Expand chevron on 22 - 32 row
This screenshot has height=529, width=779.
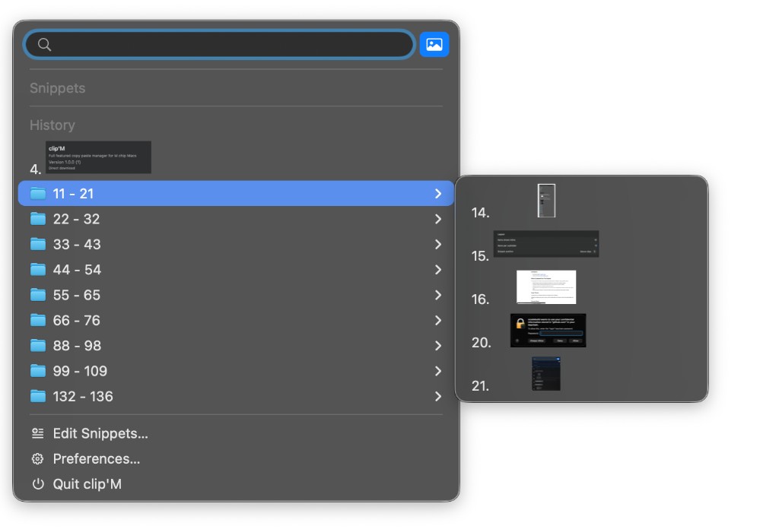click(438, 219)
